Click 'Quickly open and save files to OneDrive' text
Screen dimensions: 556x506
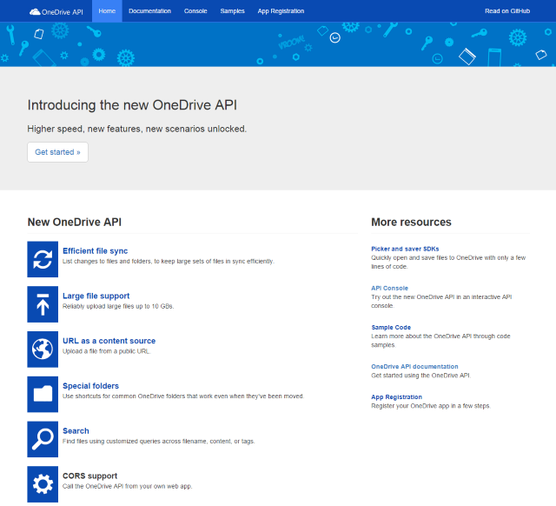click(448, 263)
